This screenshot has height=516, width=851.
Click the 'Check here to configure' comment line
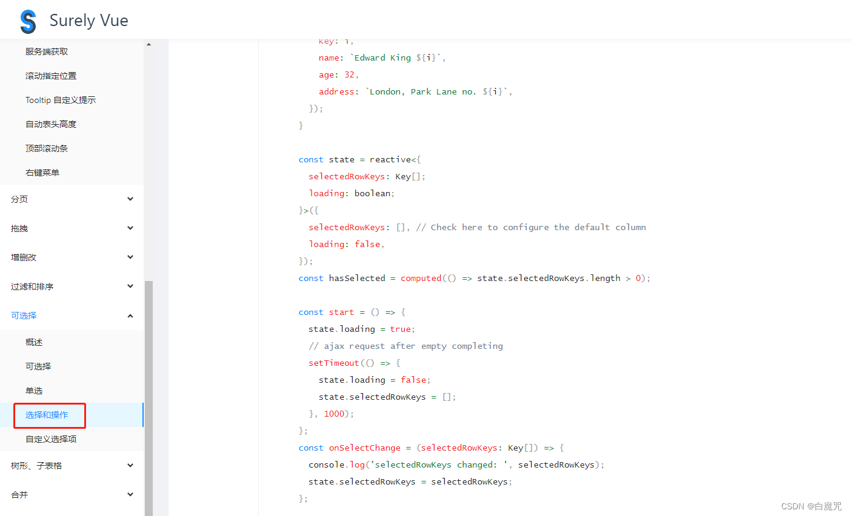coord(477,227)
